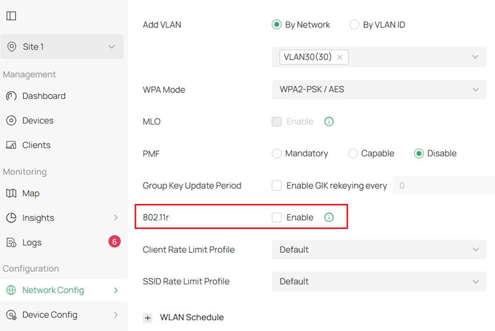Open the SSID Rate Limit Profile dropdown

coord(379,281)
